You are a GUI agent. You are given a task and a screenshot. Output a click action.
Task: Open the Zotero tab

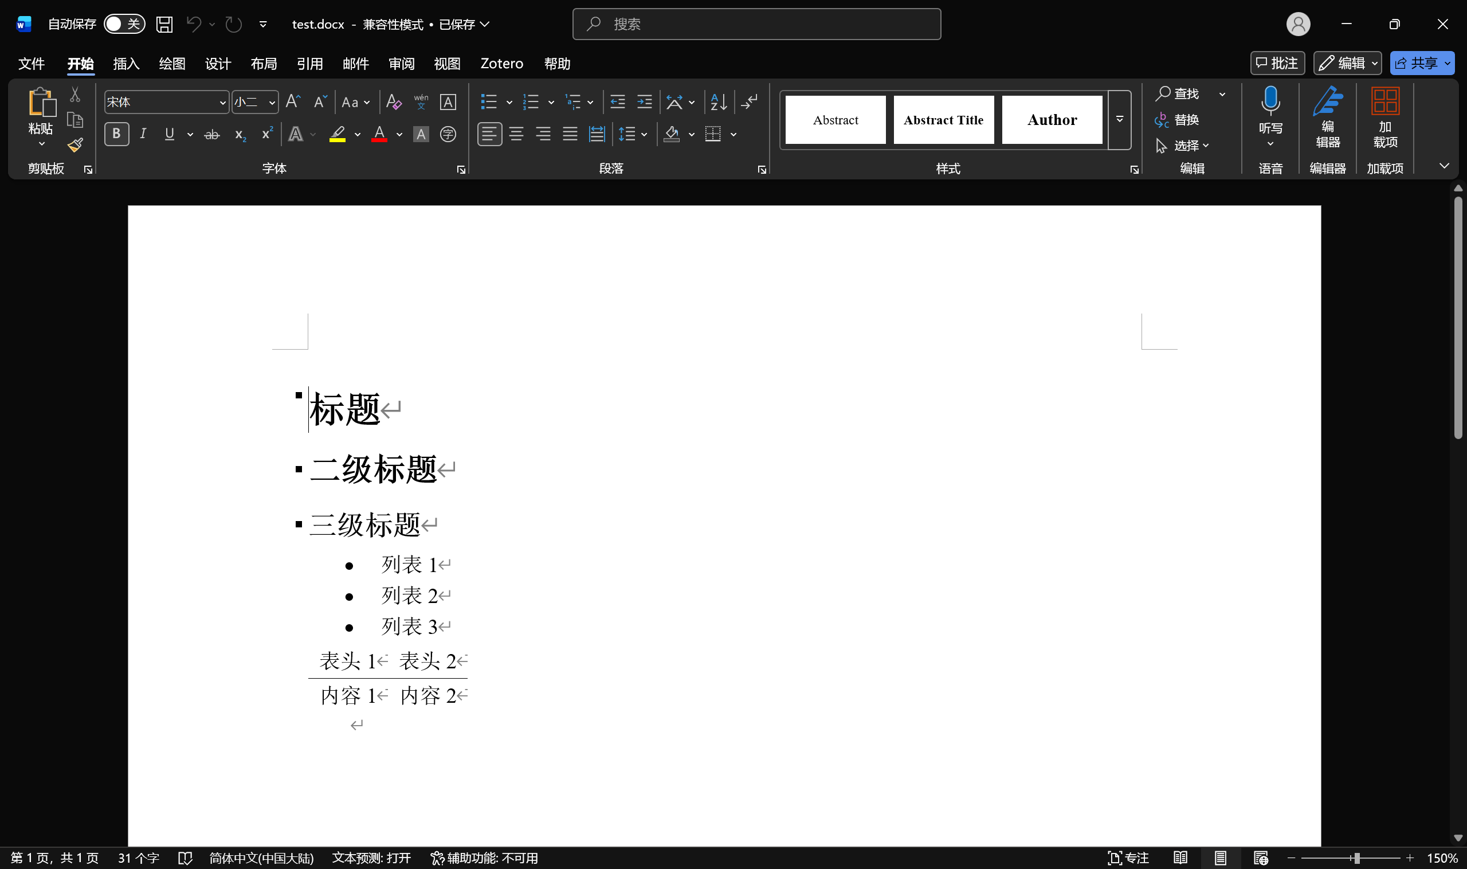[500, 63]
